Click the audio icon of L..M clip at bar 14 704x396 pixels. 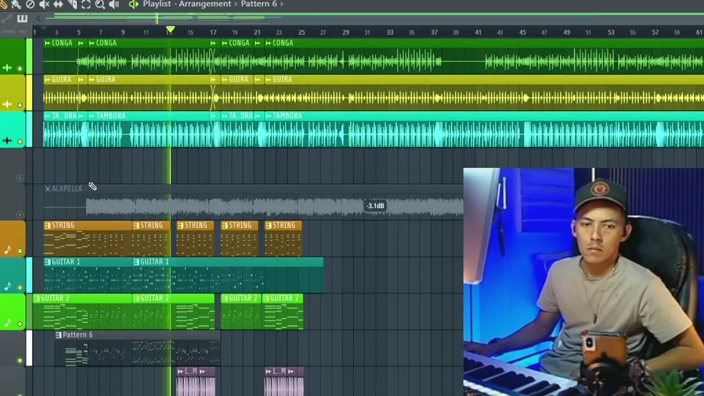(180, 371)
